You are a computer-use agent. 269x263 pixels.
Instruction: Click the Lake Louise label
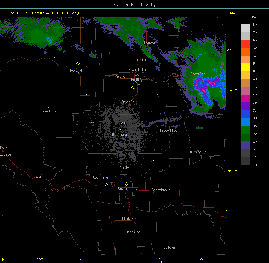[6, 151]
